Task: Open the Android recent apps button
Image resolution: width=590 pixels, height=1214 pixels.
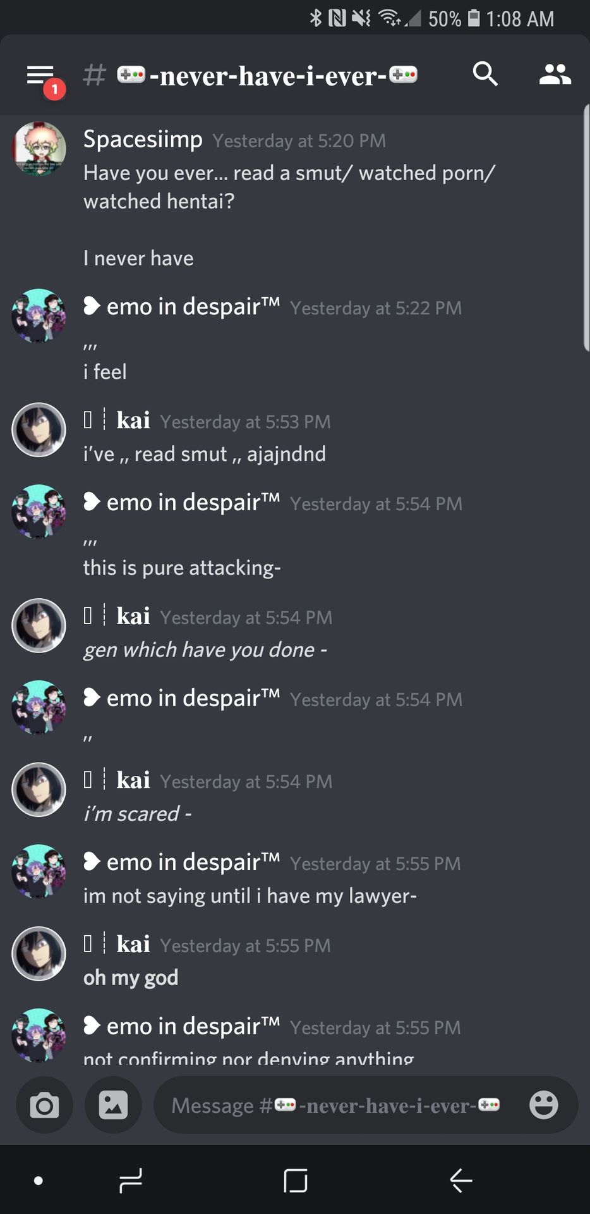Action: coord(130,1180)
